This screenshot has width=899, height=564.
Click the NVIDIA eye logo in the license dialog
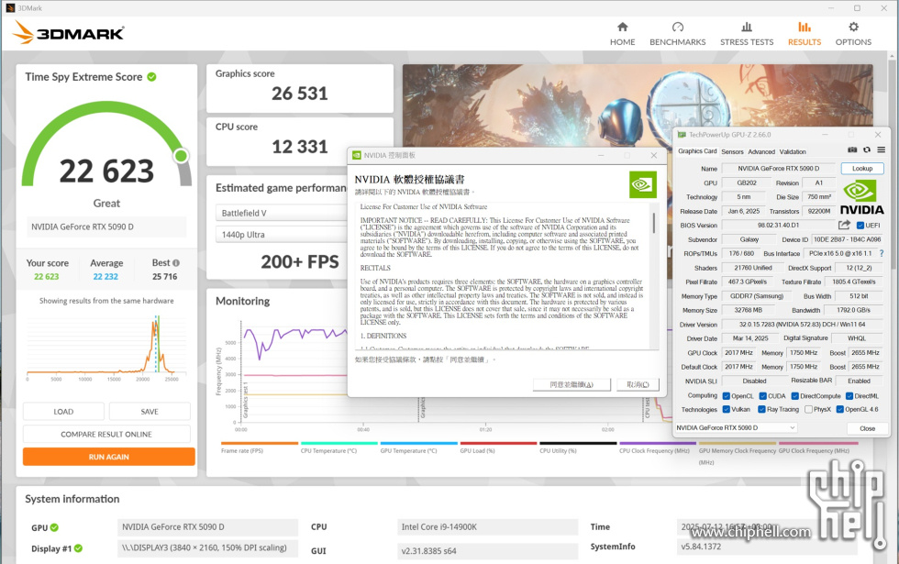click(x=643, y=184)
